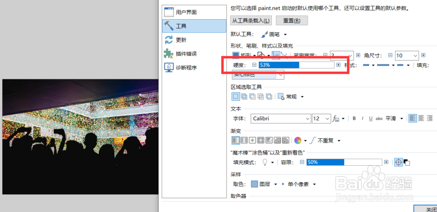
Task: Select the linear reflected gradient icon
Action: [244, 140]
